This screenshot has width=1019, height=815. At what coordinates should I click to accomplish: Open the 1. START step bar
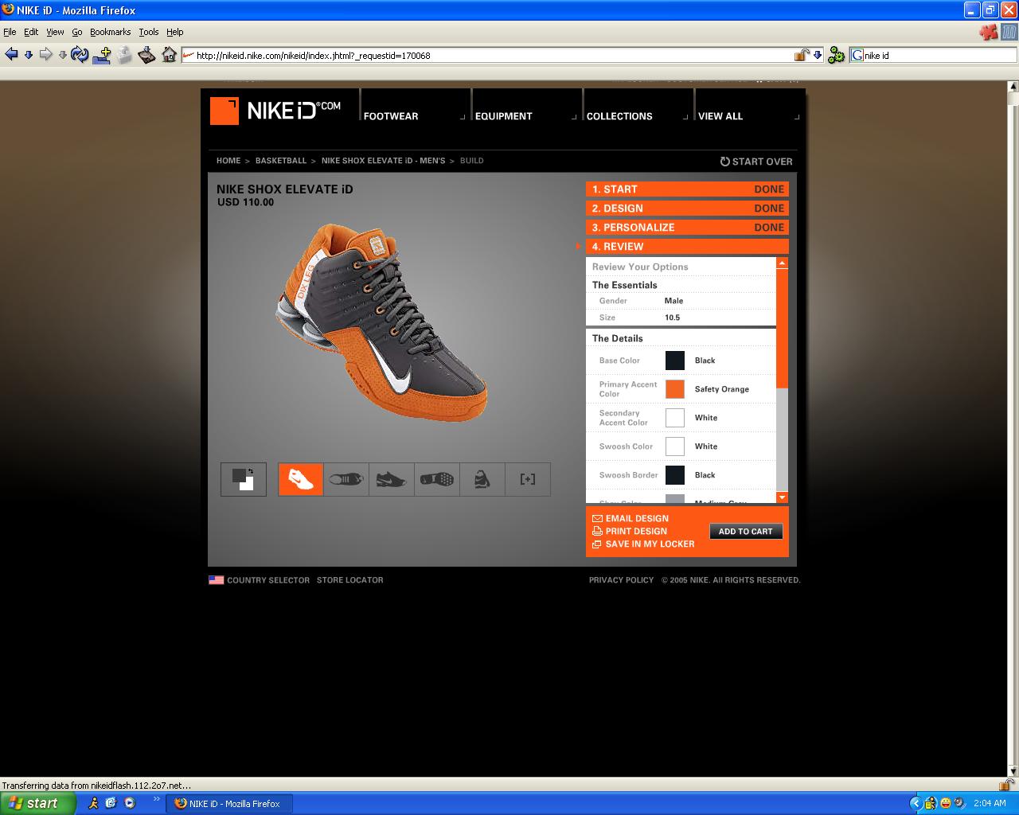(687, 189)
